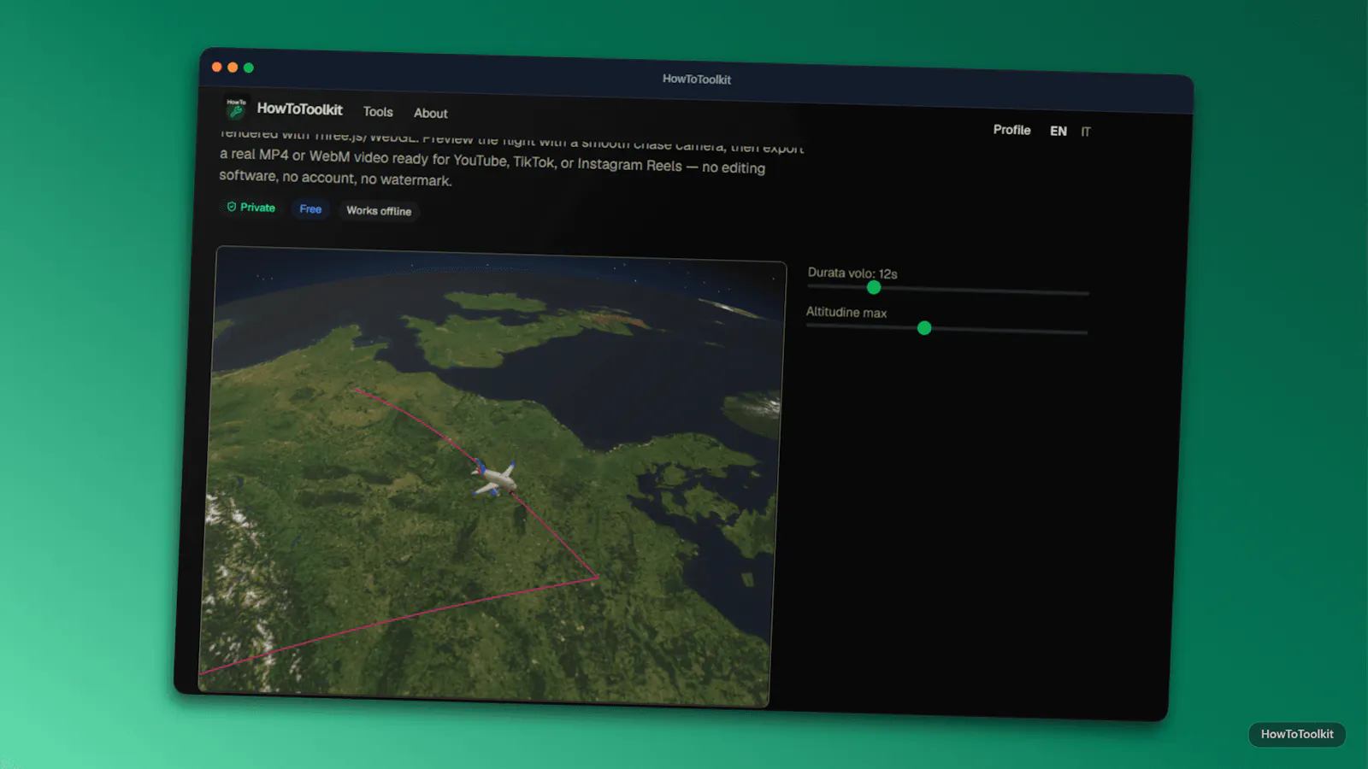The width and height of the screenshot is (1368, 769).
Task: Switch language to EN
Action: (x=1058, y=131)
